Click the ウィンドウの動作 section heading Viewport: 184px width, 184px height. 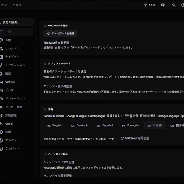[58, 155]
